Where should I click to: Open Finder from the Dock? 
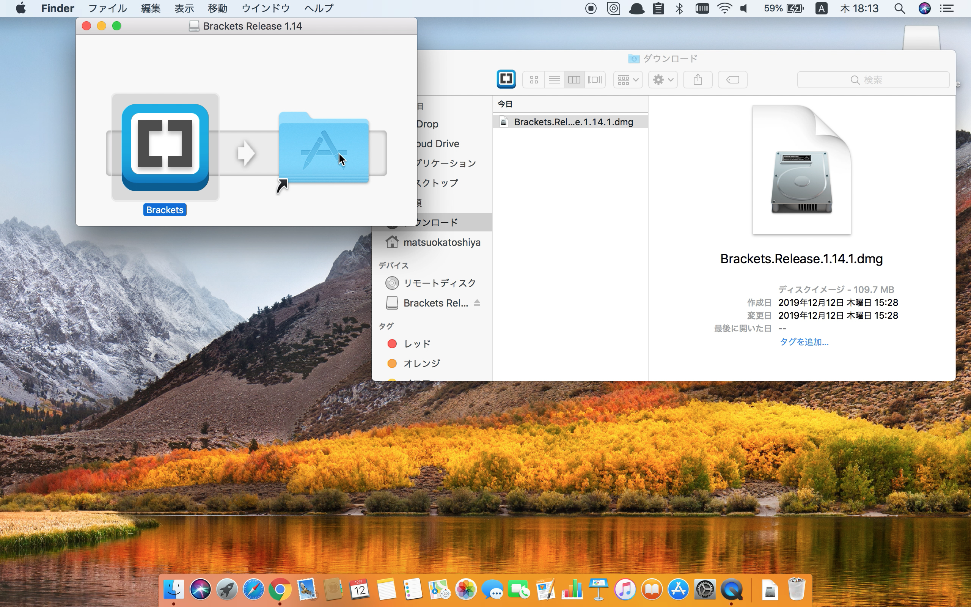[174, 589]
